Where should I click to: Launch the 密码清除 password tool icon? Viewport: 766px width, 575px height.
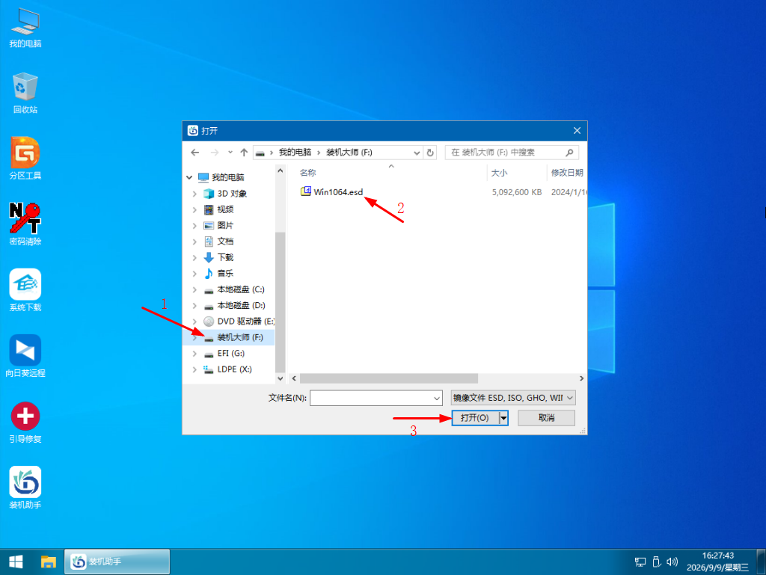[25, 224]
